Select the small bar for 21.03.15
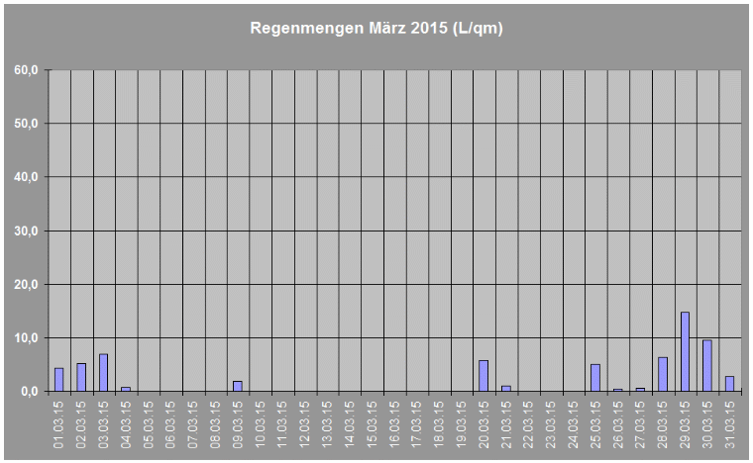Image resolution: width=753 pixels, height=463 pixels. [x=506, y=388]
